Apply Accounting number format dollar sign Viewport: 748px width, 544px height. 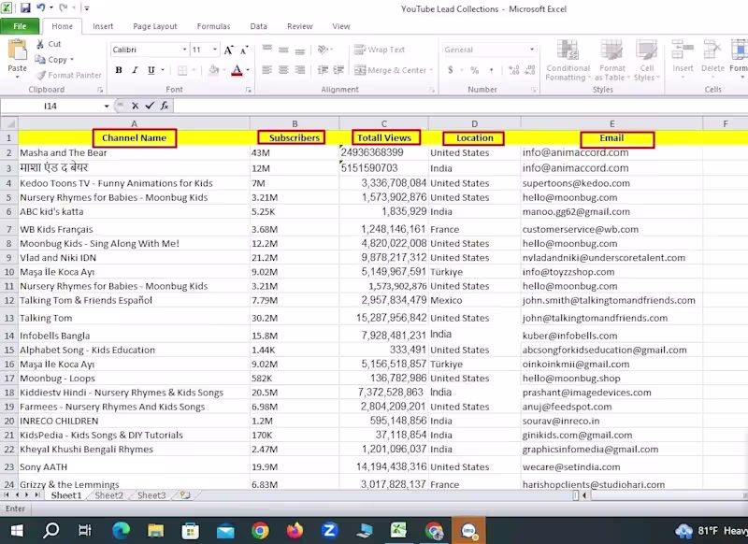tap(451, 70)
